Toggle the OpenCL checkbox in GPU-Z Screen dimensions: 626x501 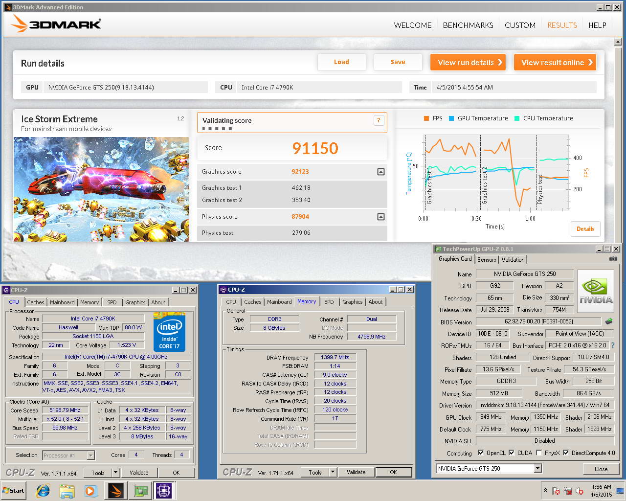coord(481,453)
